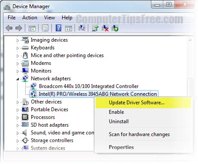Click the speaker icon for Sound, video and game
The image size is (198, 164).
pos(24,133)
